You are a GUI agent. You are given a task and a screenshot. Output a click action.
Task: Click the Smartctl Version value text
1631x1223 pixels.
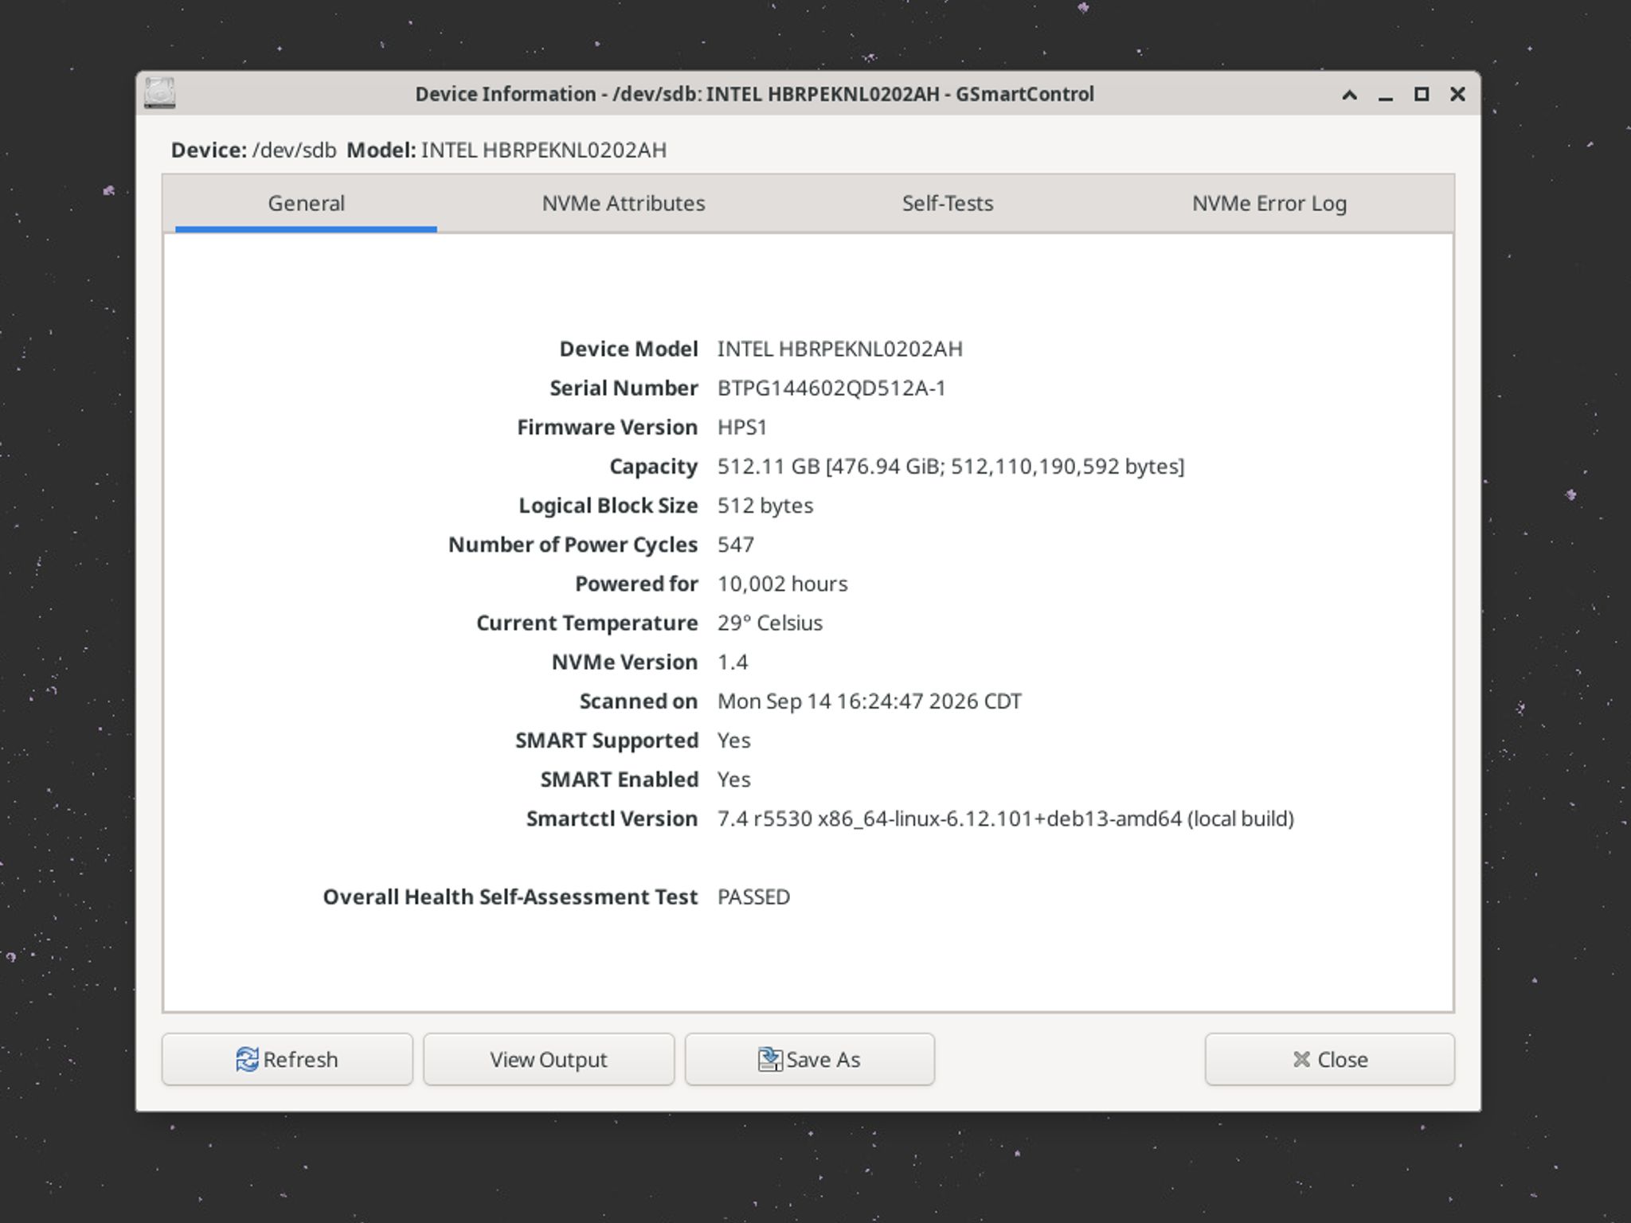[1006, 819]
